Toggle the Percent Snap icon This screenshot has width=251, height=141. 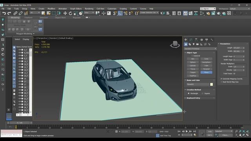click(x=125, y=13)
